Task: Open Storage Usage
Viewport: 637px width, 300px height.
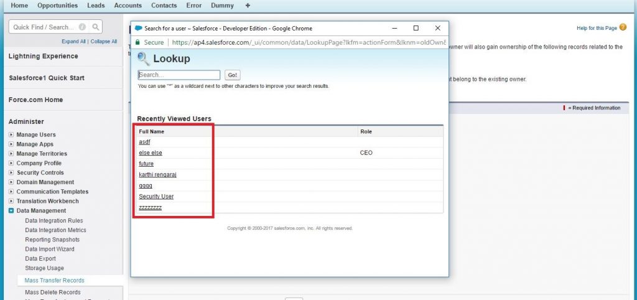Action: click(44, 268)
